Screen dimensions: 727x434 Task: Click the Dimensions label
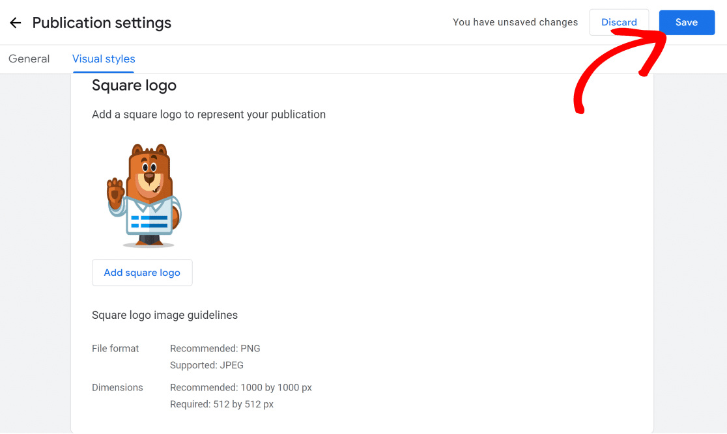tap(117, 387)
